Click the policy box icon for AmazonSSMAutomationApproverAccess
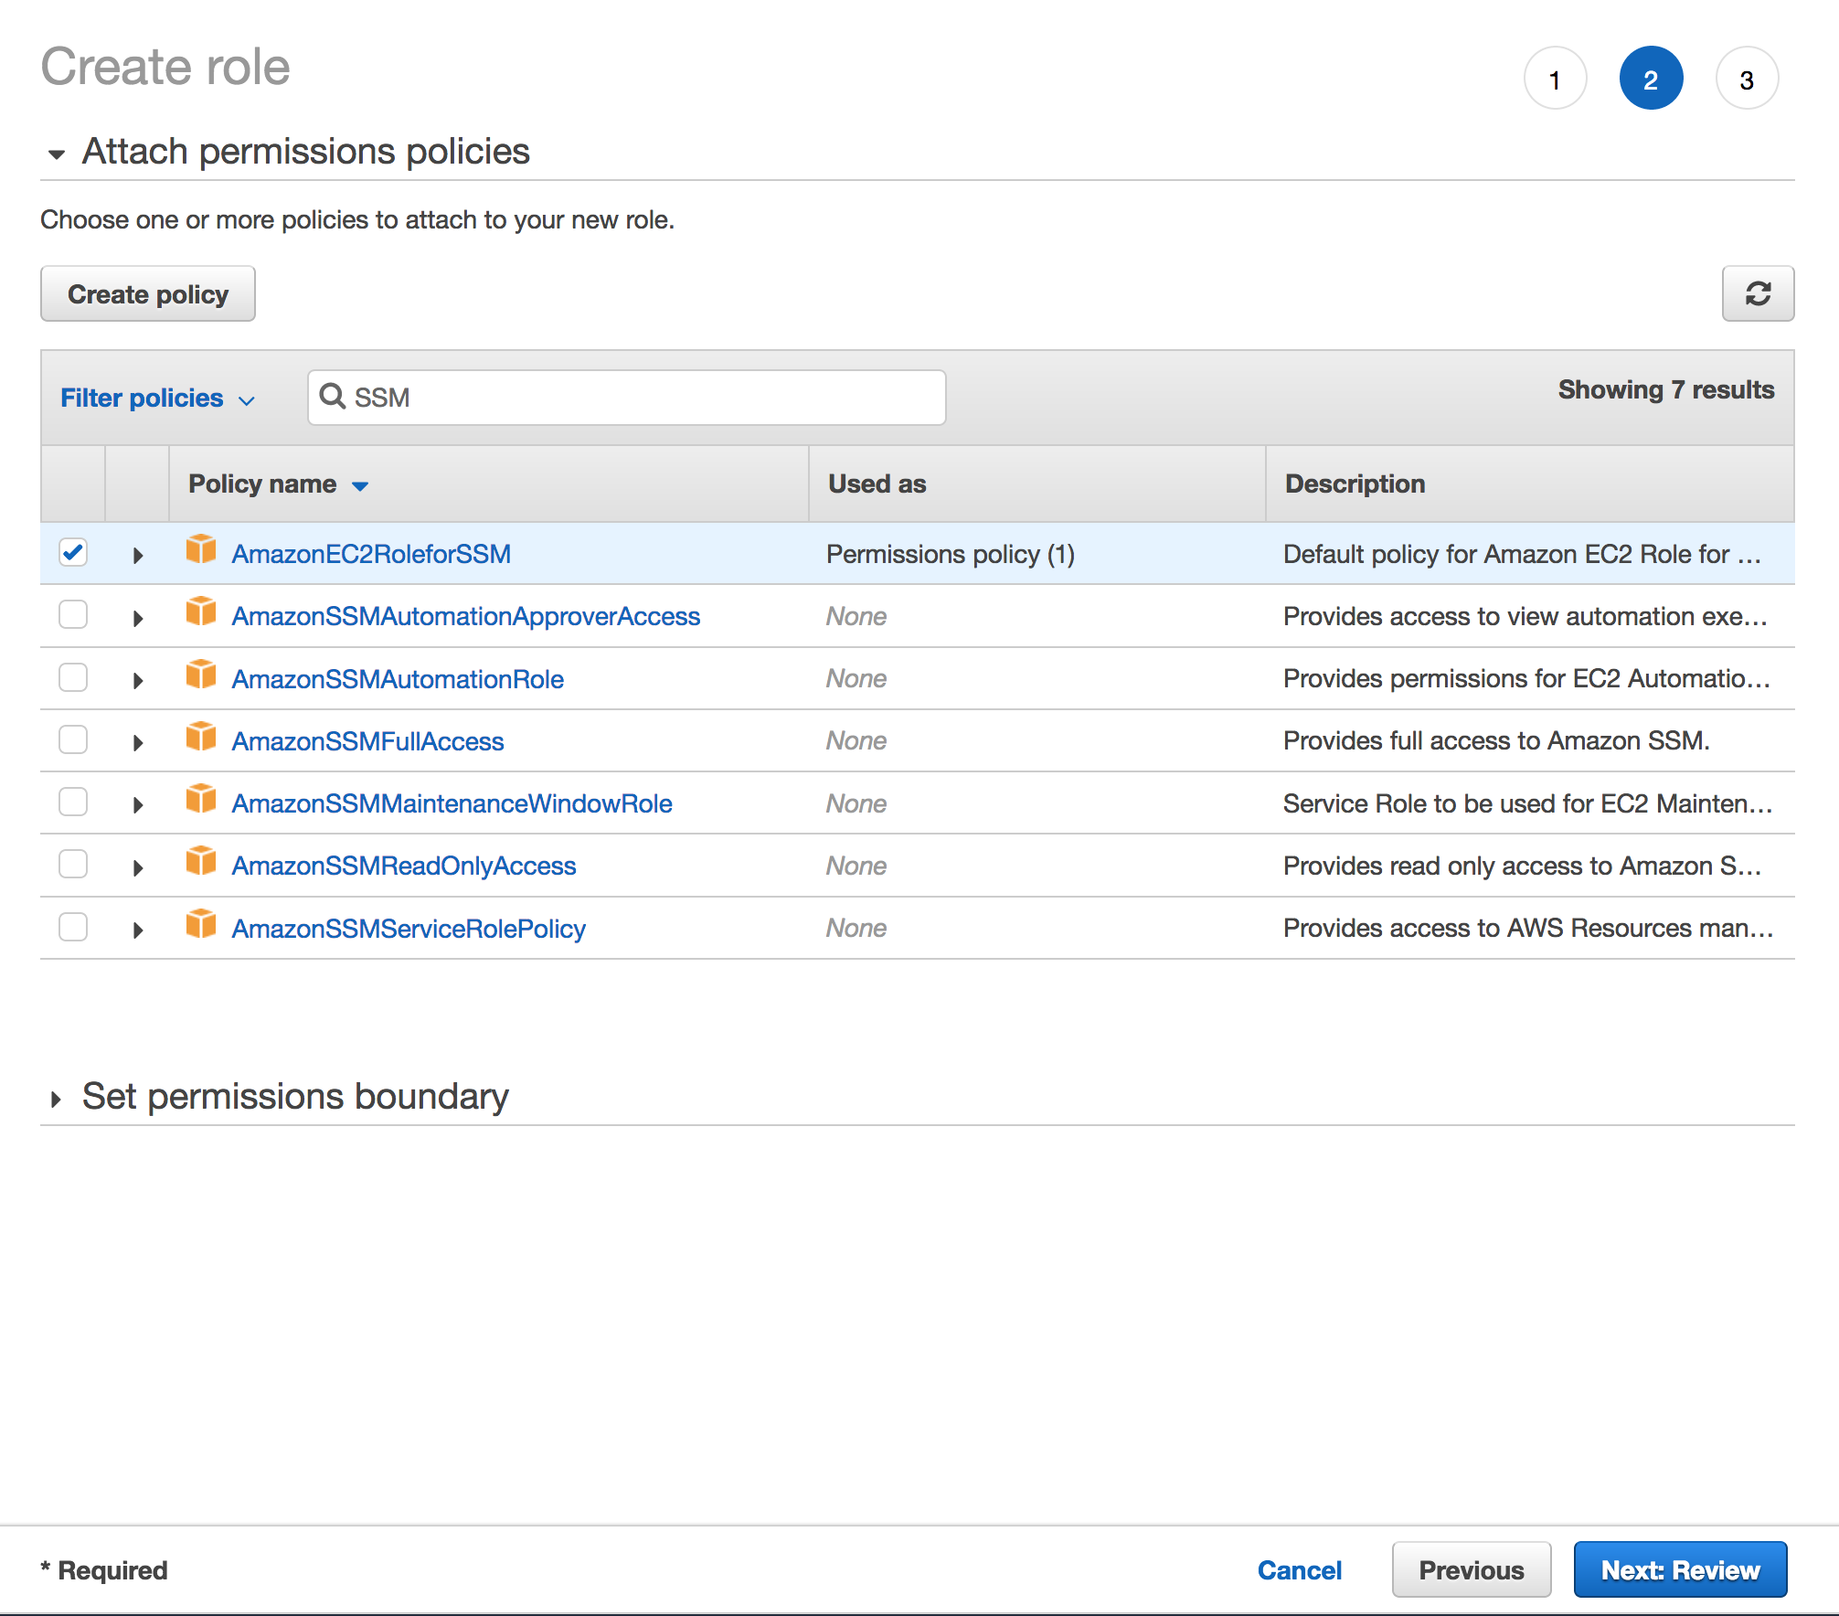 click(201, 612)
